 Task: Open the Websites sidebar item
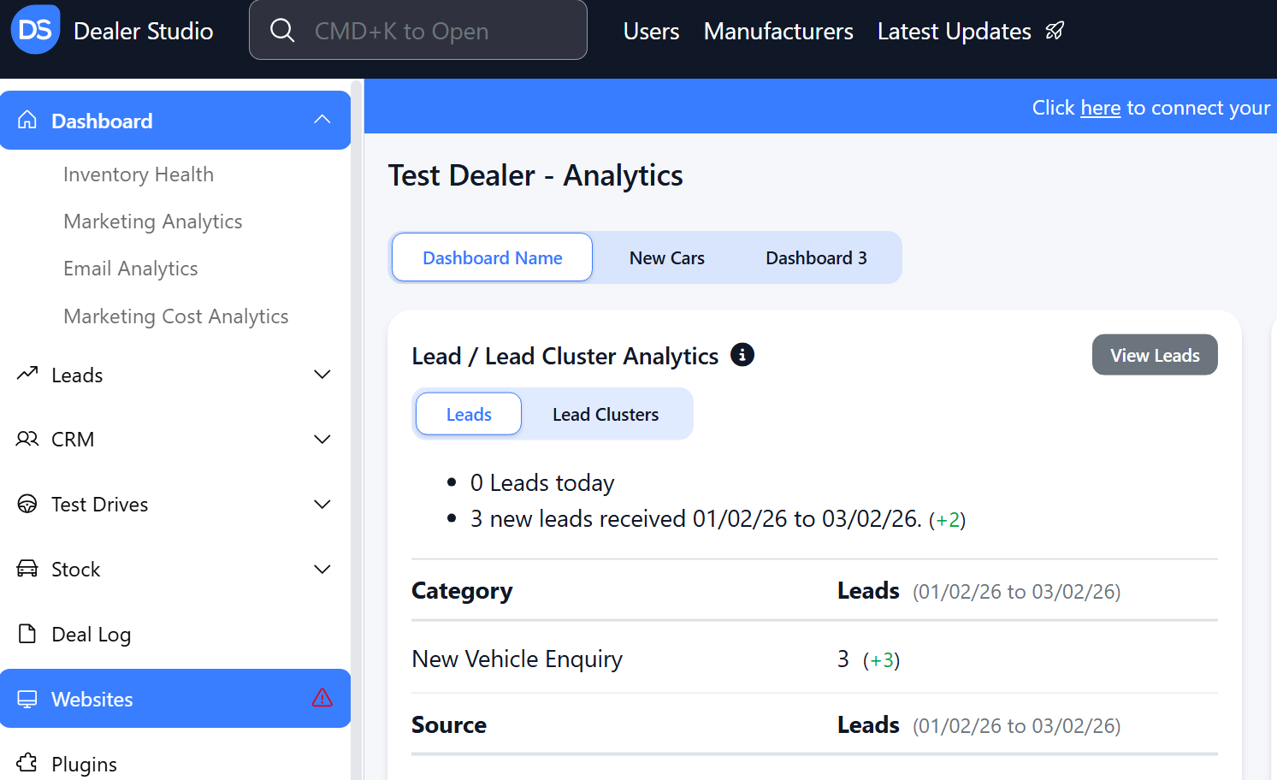tap(175, 699)
